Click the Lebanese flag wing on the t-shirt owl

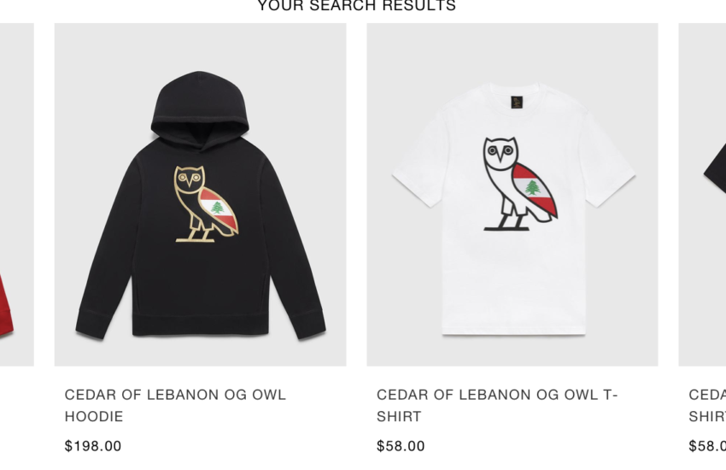pyautogui.click(x=535, y=190)
